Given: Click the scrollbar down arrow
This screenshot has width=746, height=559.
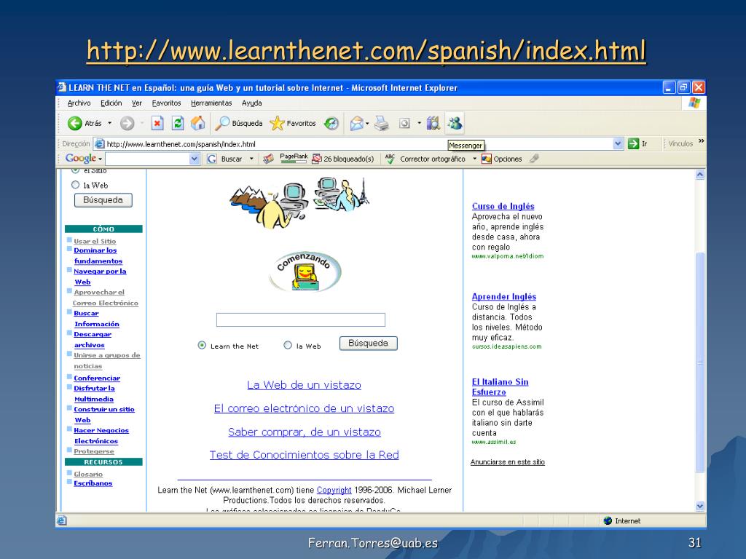Looking at the screenshot, I should 700,507.
